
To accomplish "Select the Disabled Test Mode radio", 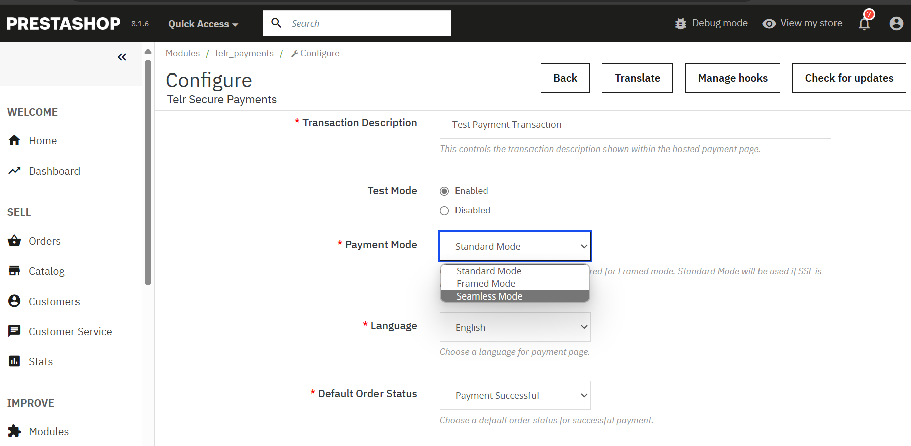I will point(444,211).
